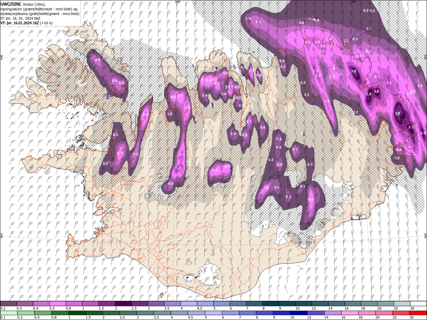This screenshot has height=320, width=427.
Task: Pick snow legend swatch between 0.2 and 0.3
Action: (x=9, y=304)
